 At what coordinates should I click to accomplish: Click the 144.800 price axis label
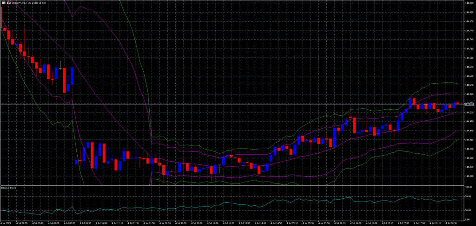(469, 21)
